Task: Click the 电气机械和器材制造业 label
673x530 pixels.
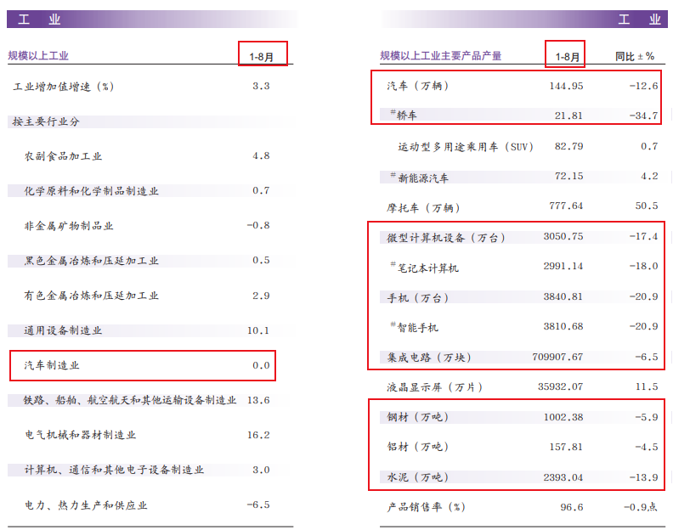Action: (x=80, y=435)
